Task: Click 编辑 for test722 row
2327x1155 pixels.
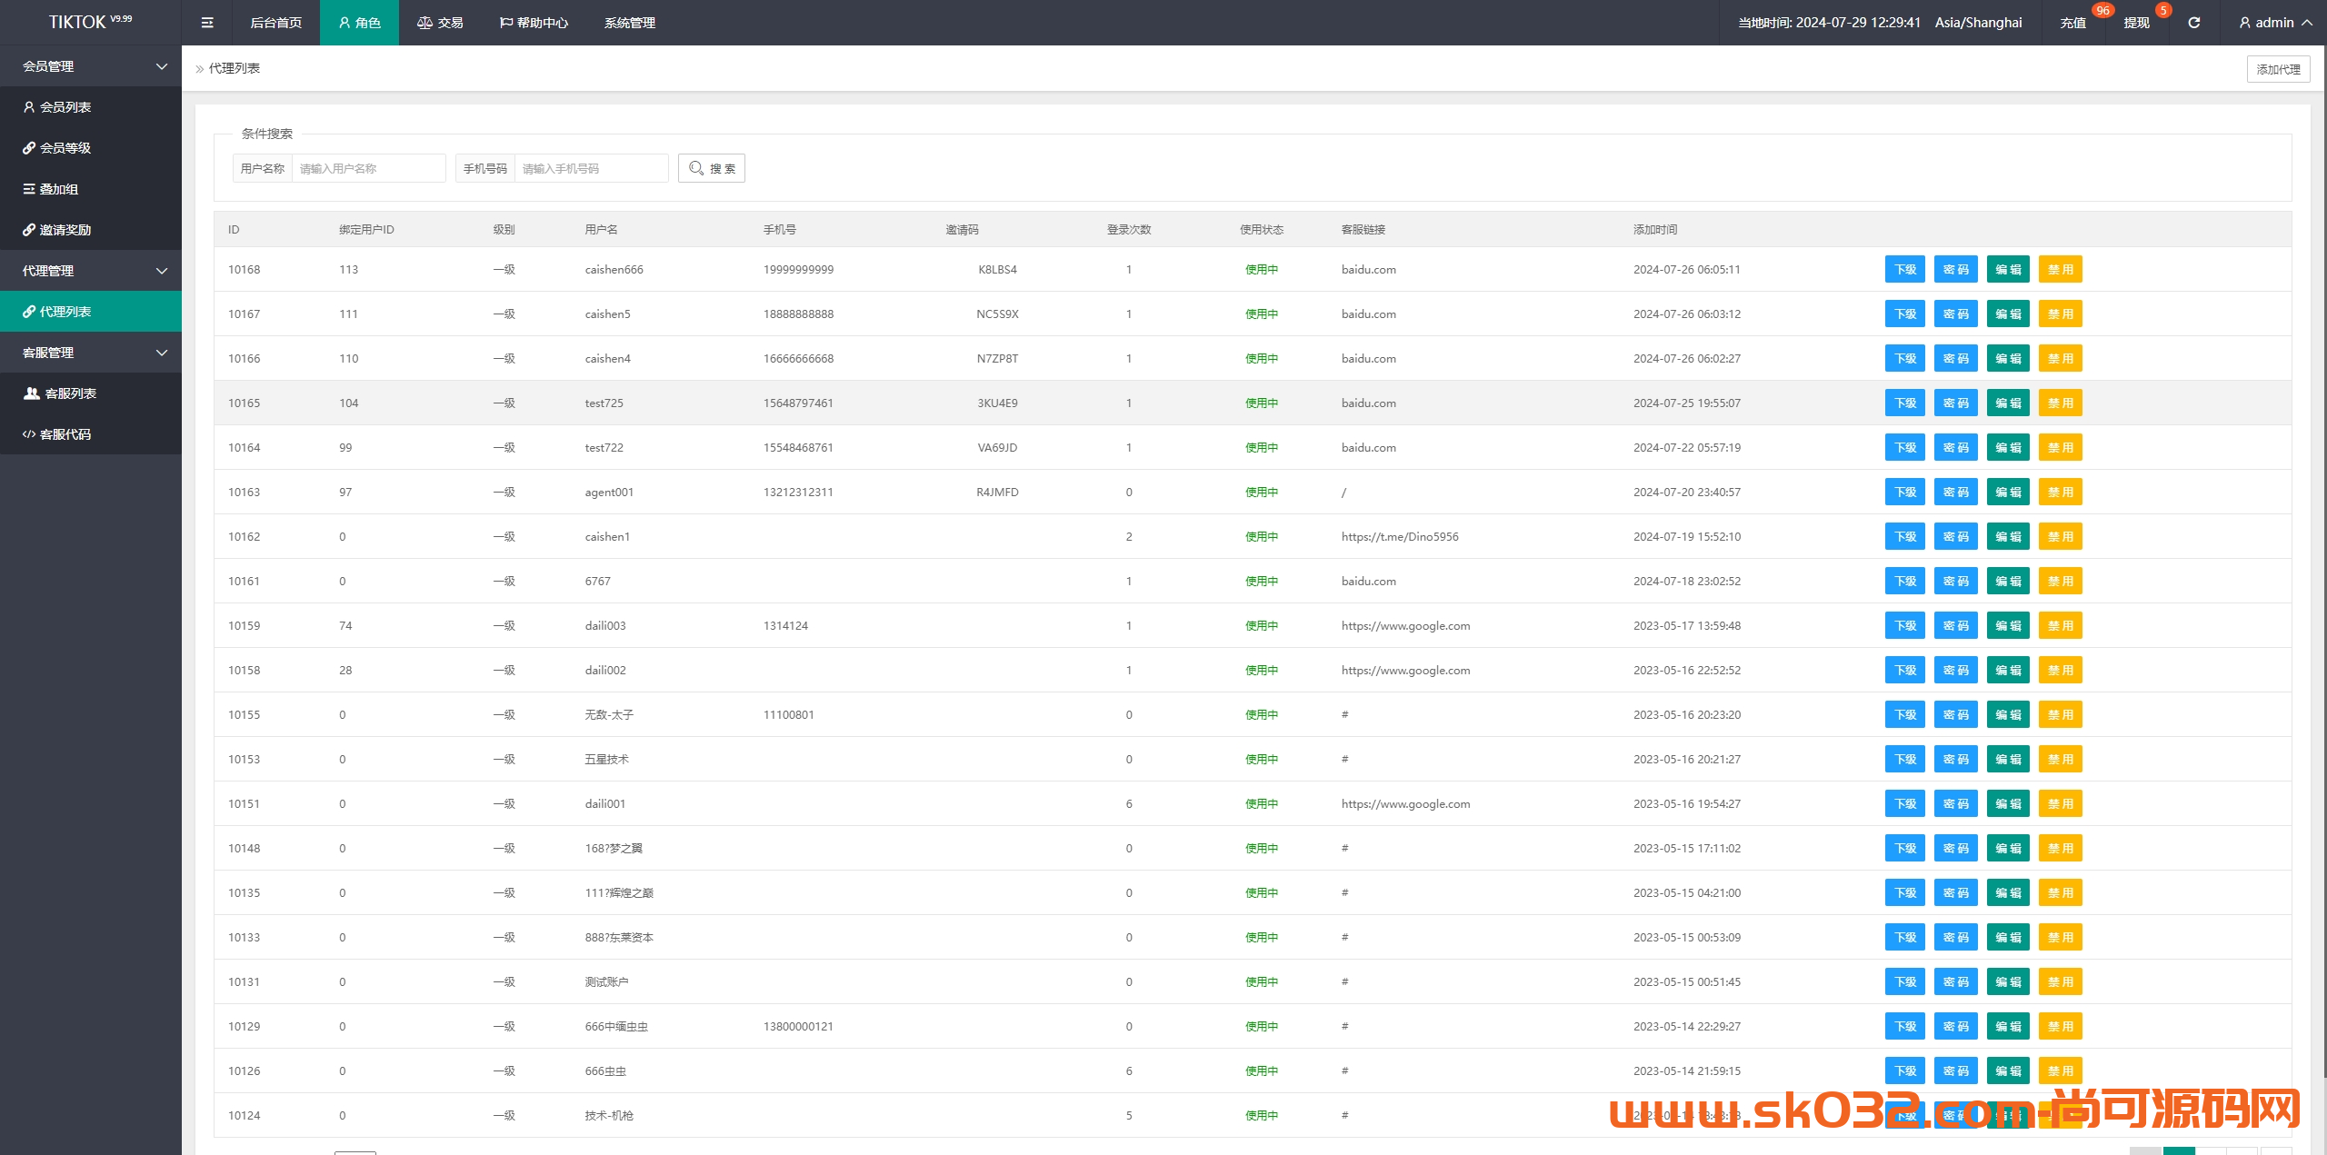Action: (x=2008, y=447)
